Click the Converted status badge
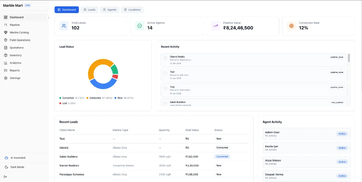This screenshot has height=182, width=362. pos(222,157)
